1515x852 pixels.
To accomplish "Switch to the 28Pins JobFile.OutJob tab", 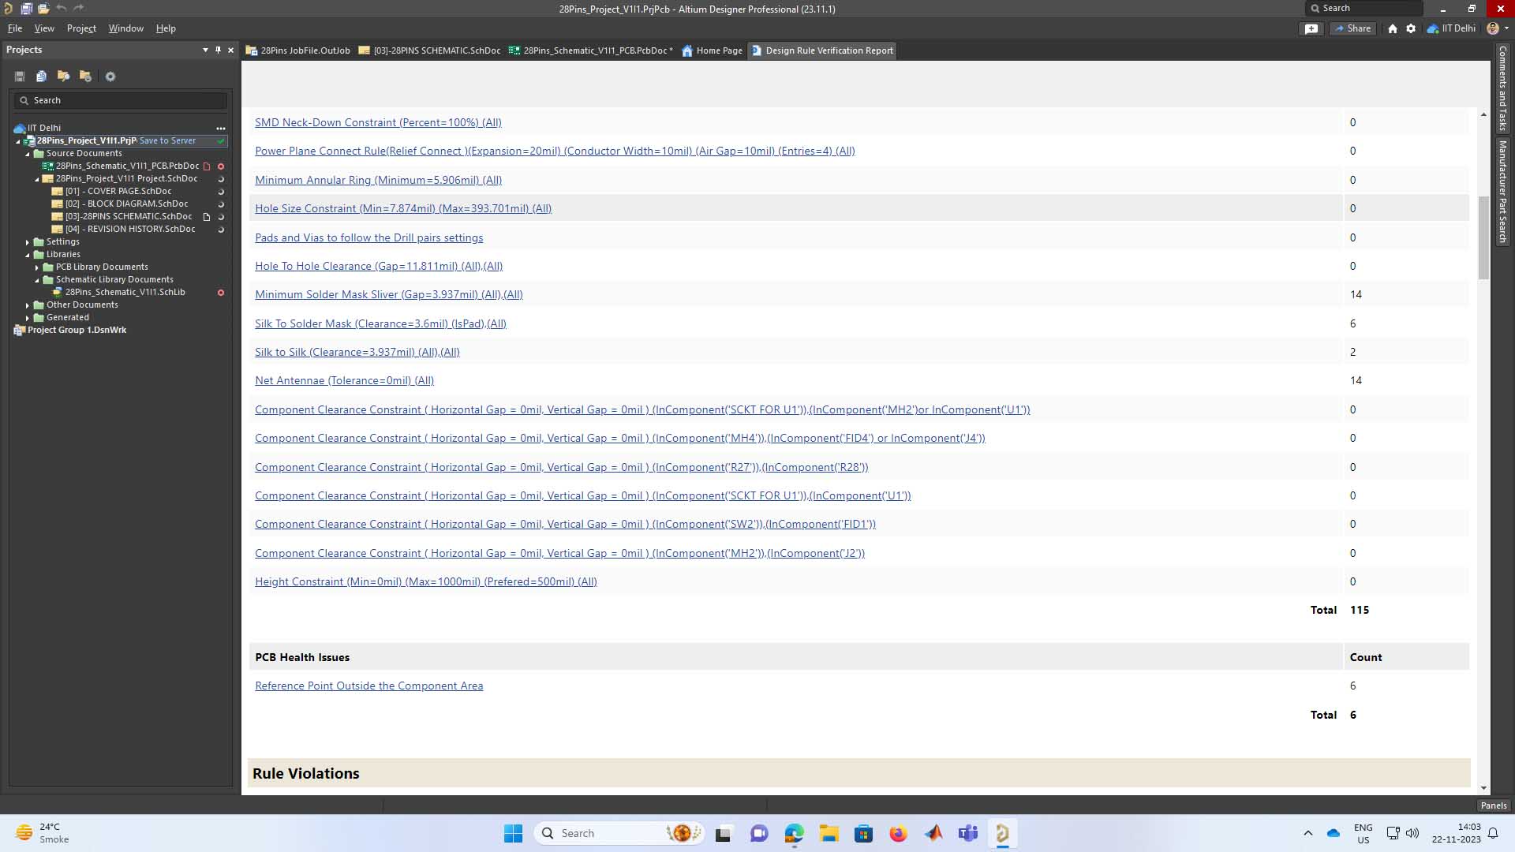I will click(x=298, y=50).
